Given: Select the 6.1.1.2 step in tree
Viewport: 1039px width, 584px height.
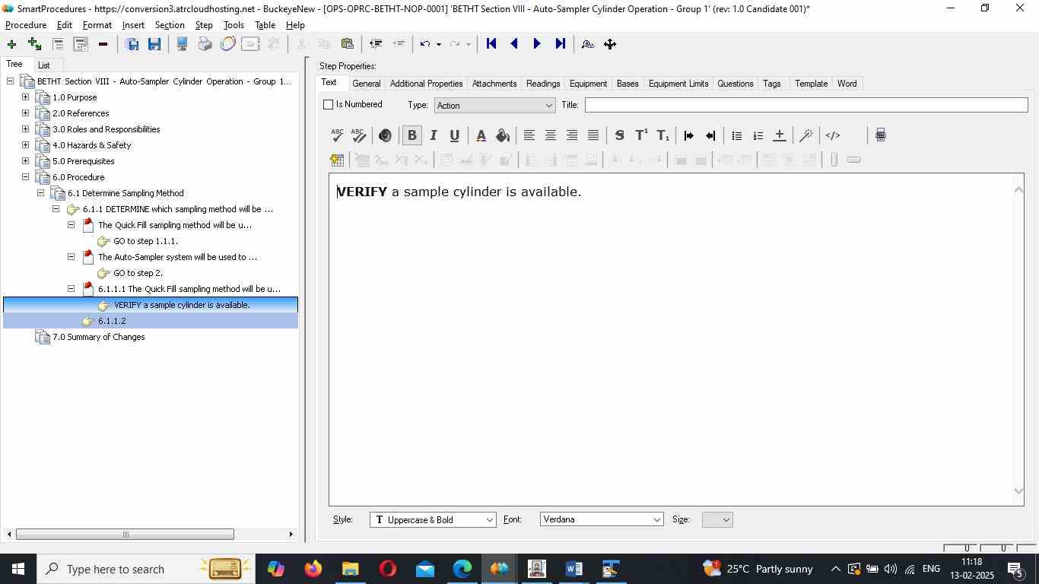Looking at the screenshot, I should pos(112,322).
